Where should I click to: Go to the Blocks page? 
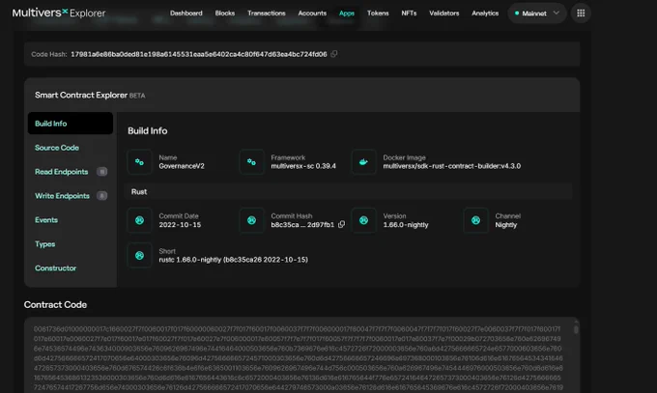click(225, 14)
